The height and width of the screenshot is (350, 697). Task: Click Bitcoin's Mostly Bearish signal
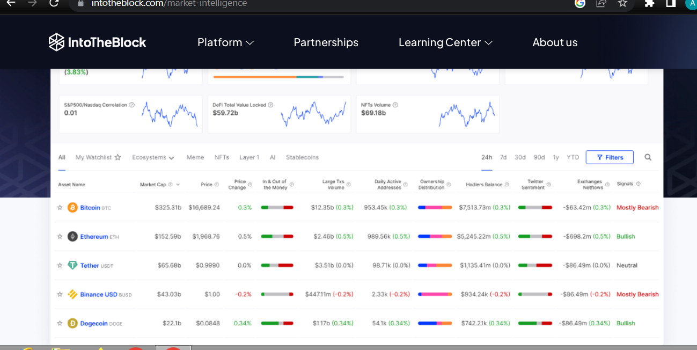pyautogui.click(x=637, y=208)
